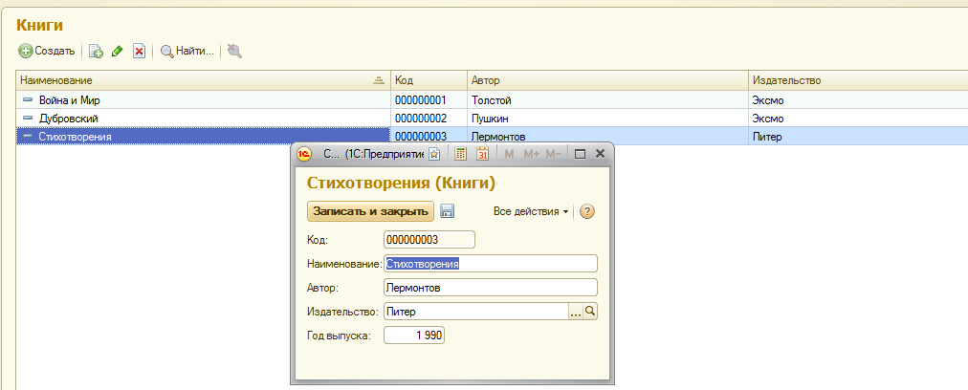Click the green pencil edit icon
Image resolution: width=968 pixels, height=390 pixels.
118,51
